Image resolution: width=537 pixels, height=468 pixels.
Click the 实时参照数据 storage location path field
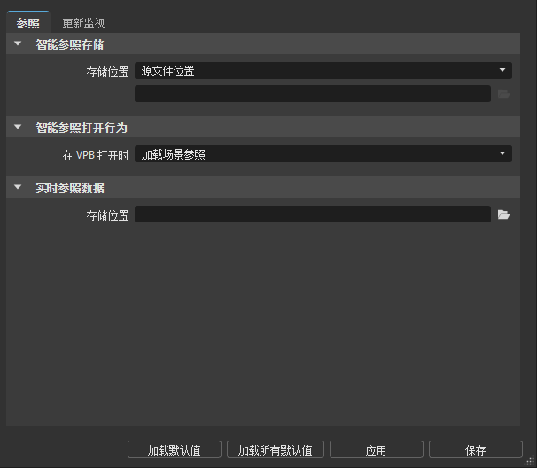(x=313, y=214)
